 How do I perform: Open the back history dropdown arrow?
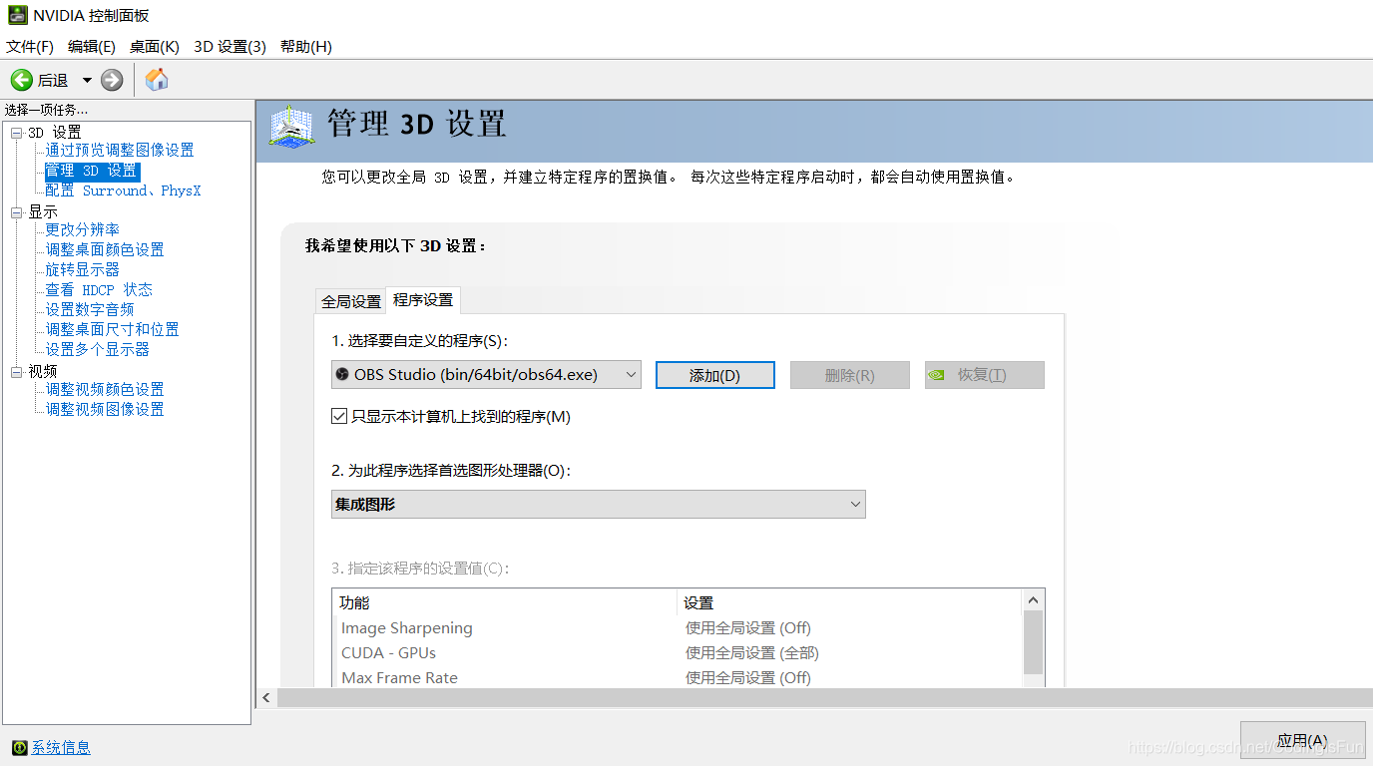(x=87, y=80)
